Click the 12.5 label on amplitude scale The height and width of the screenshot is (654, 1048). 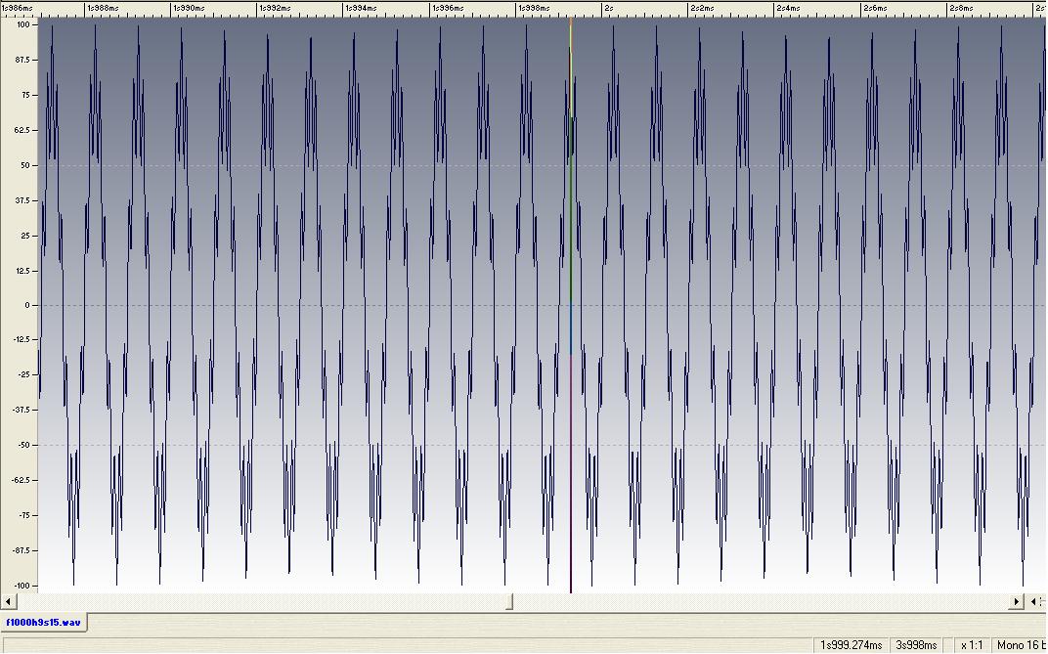(x=22, y=271)
